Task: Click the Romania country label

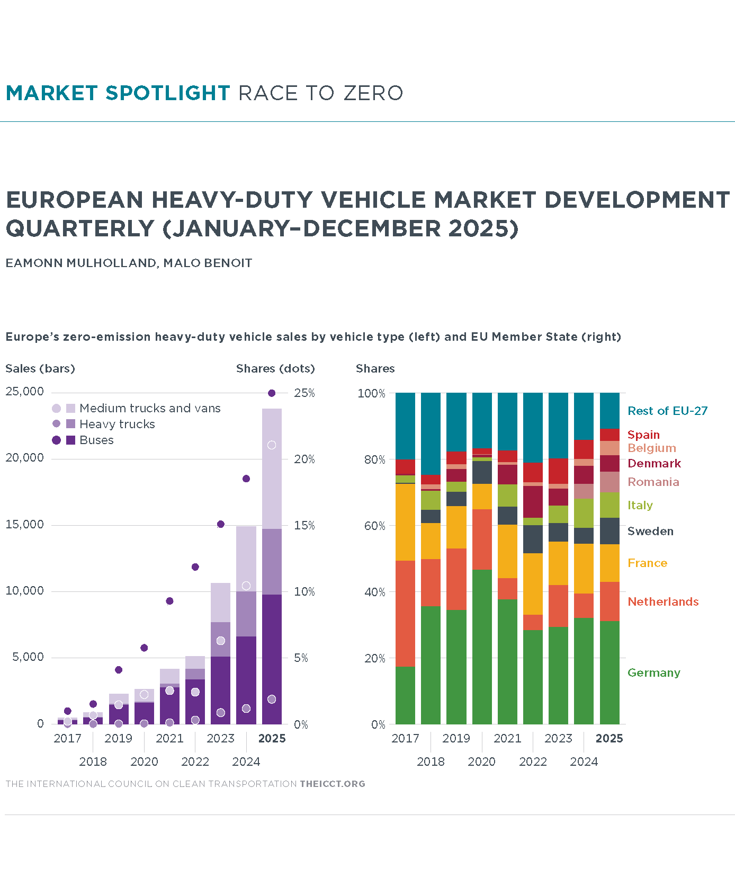Action: click(653, 482)
